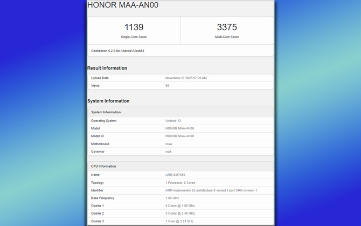
Task: Select the Android 13 value
Action: pyautogui.click(x=173, y=121)
